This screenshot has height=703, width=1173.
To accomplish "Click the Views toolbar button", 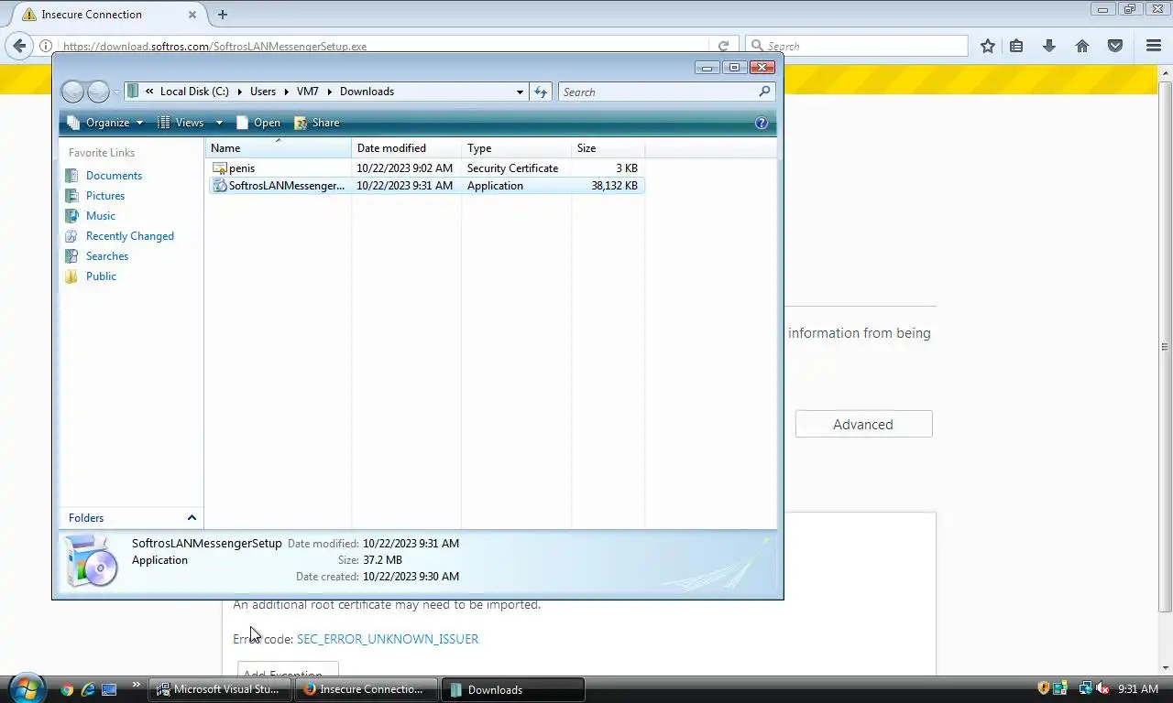I will click(181, 123).
